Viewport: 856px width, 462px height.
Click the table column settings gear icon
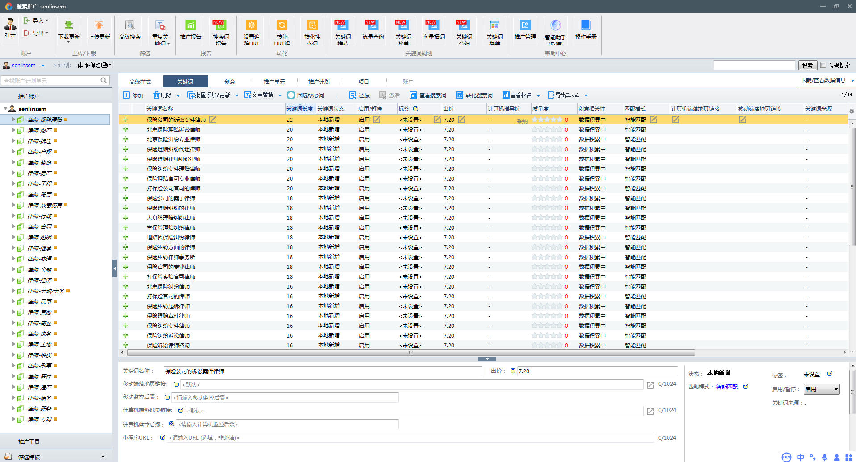click(x=852, y=111)
